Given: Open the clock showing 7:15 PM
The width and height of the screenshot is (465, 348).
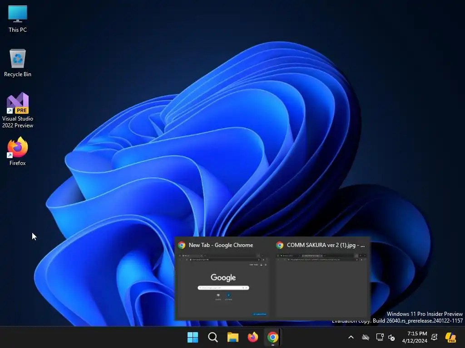Looking at the screenshot, I should pyautogui.click(x=417, y=333).
